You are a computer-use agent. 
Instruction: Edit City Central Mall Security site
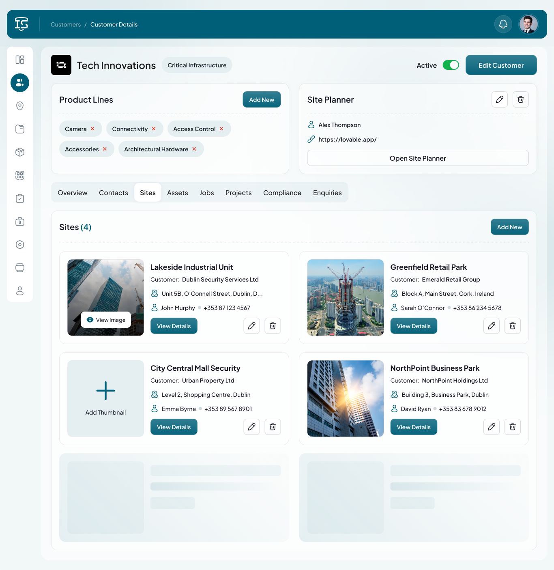(x=251, y=427)
